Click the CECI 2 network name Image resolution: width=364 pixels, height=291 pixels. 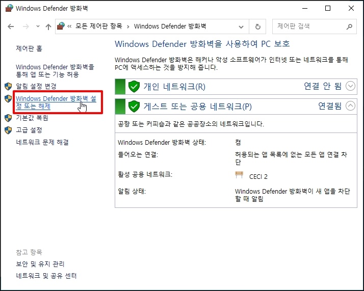coord(258,177)
